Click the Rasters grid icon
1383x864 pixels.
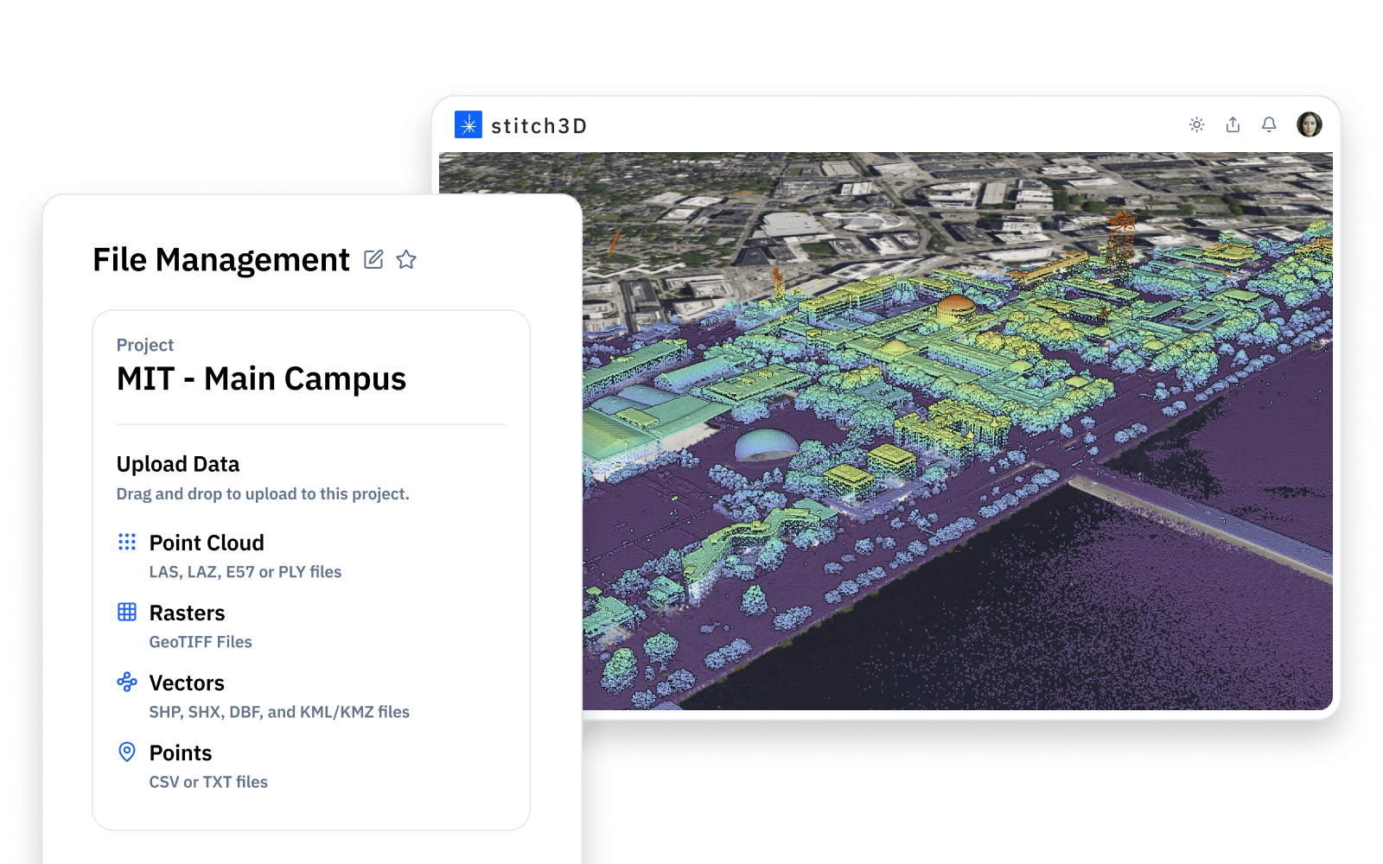127,612
